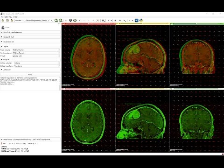Click the round gray module shortcut icon
This screenshot has width=224, height=168.
tap(75, 21)
